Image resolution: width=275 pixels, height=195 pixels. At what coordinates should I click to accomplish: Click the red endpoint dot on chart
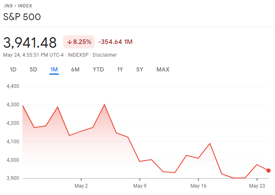point(268,170)
